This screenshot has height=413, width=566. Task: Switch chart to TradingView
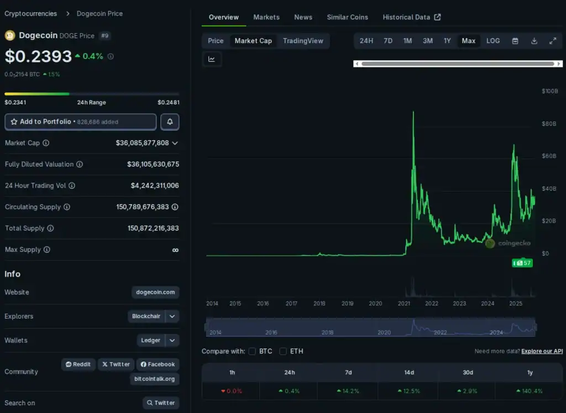(x=303, y=41)
